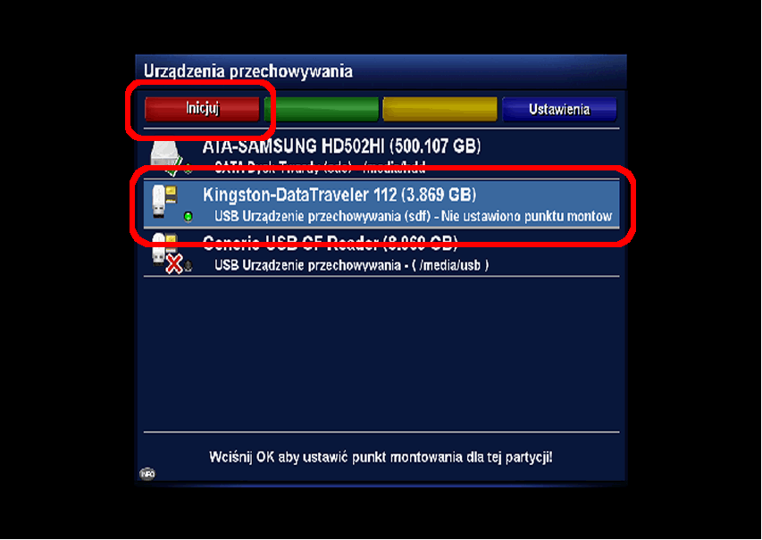
Task: Select the Generic USB CF Reader entry
Action: [x=381, y=253]
